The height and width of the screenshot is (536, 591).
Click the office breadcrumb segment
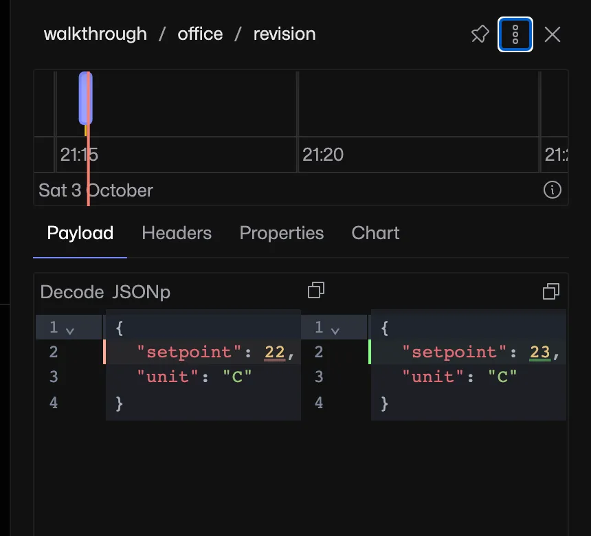[x=200, y=34]
